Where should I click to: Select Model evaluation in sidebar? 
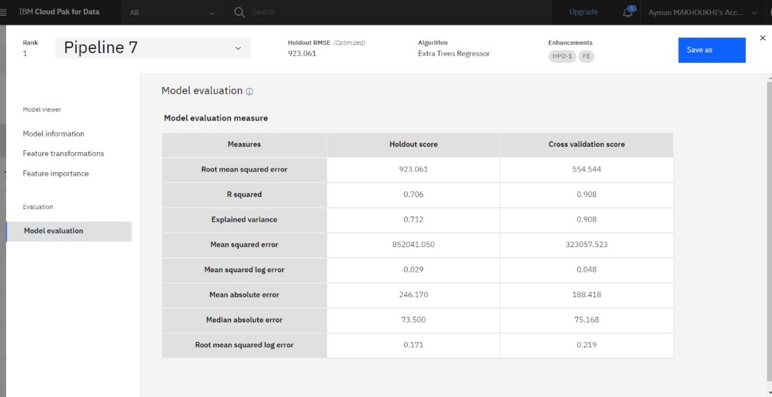coord(54,231)
